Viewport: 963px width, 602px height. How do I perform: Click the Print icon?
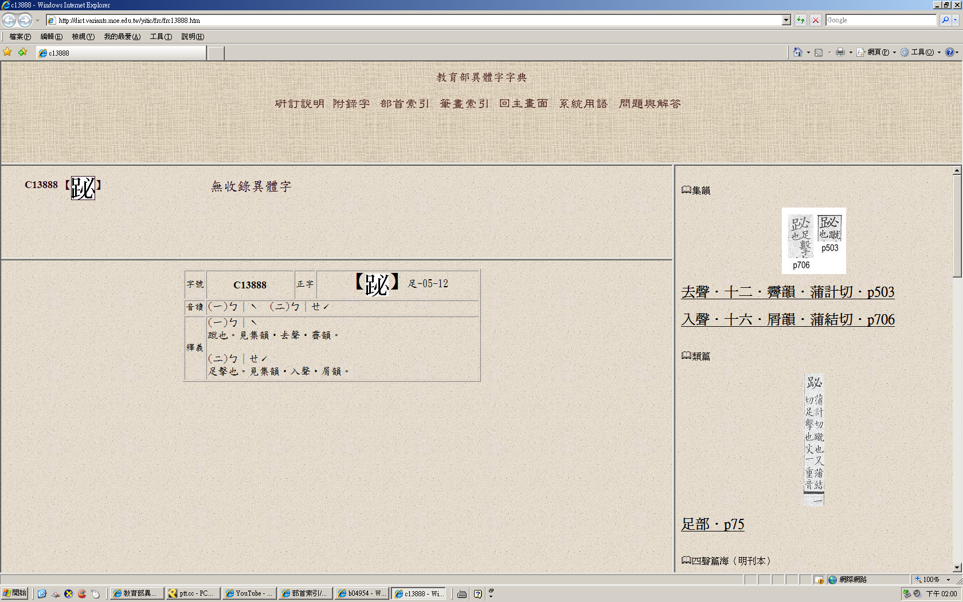[x=840, y=52]
